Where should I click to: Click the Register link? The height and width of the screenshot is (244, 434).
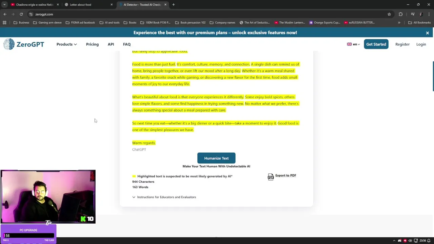[402, 44]
